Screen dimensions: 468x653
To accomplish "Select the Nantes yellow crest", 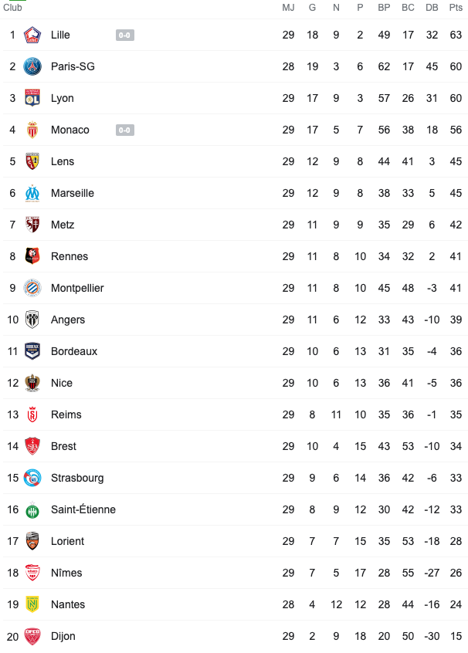I will [x=32, y=604].
